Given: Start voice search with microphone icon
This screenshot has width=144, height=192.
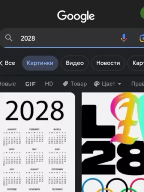Looking at the screenshot, I should click(124, 38).
